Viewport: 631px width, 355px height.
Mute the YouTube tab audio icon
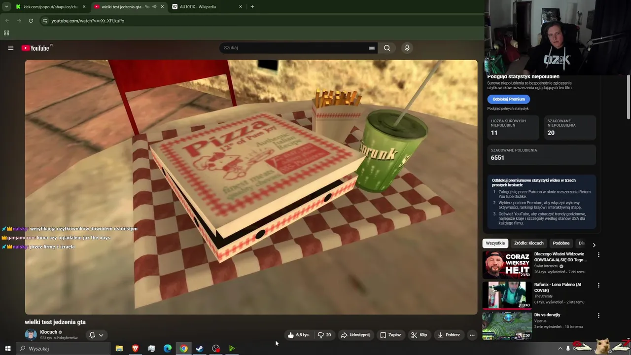click(x=155, y=7)
